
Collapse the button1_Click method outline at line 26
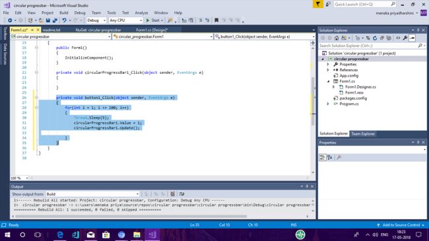(x=36, y=98)
